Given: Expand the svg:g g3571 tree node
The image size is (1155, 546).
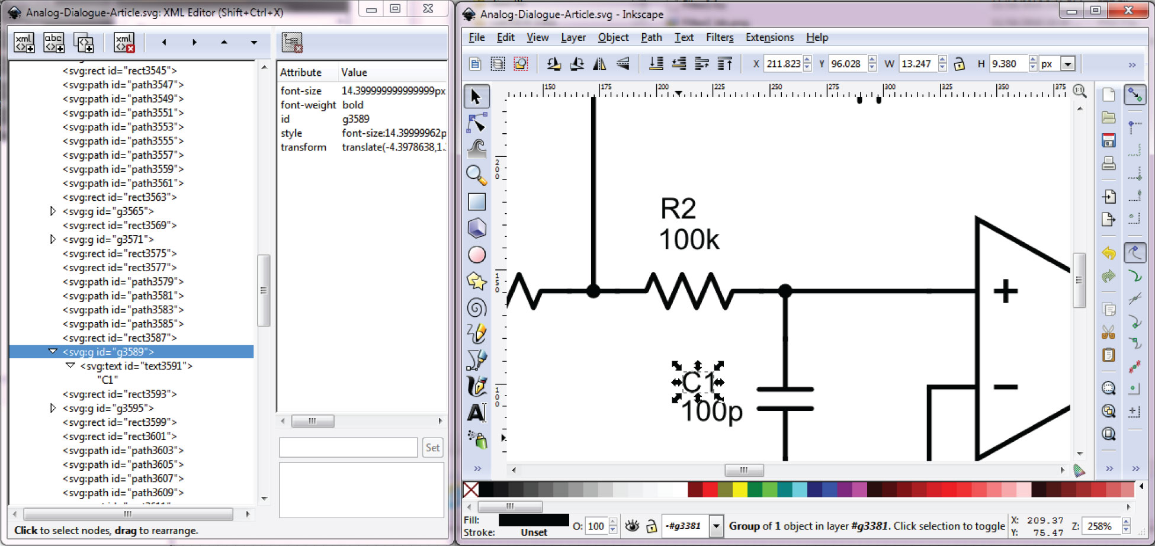Looking at the screenshot, I should pyautogui.click(x=53, y=239).
